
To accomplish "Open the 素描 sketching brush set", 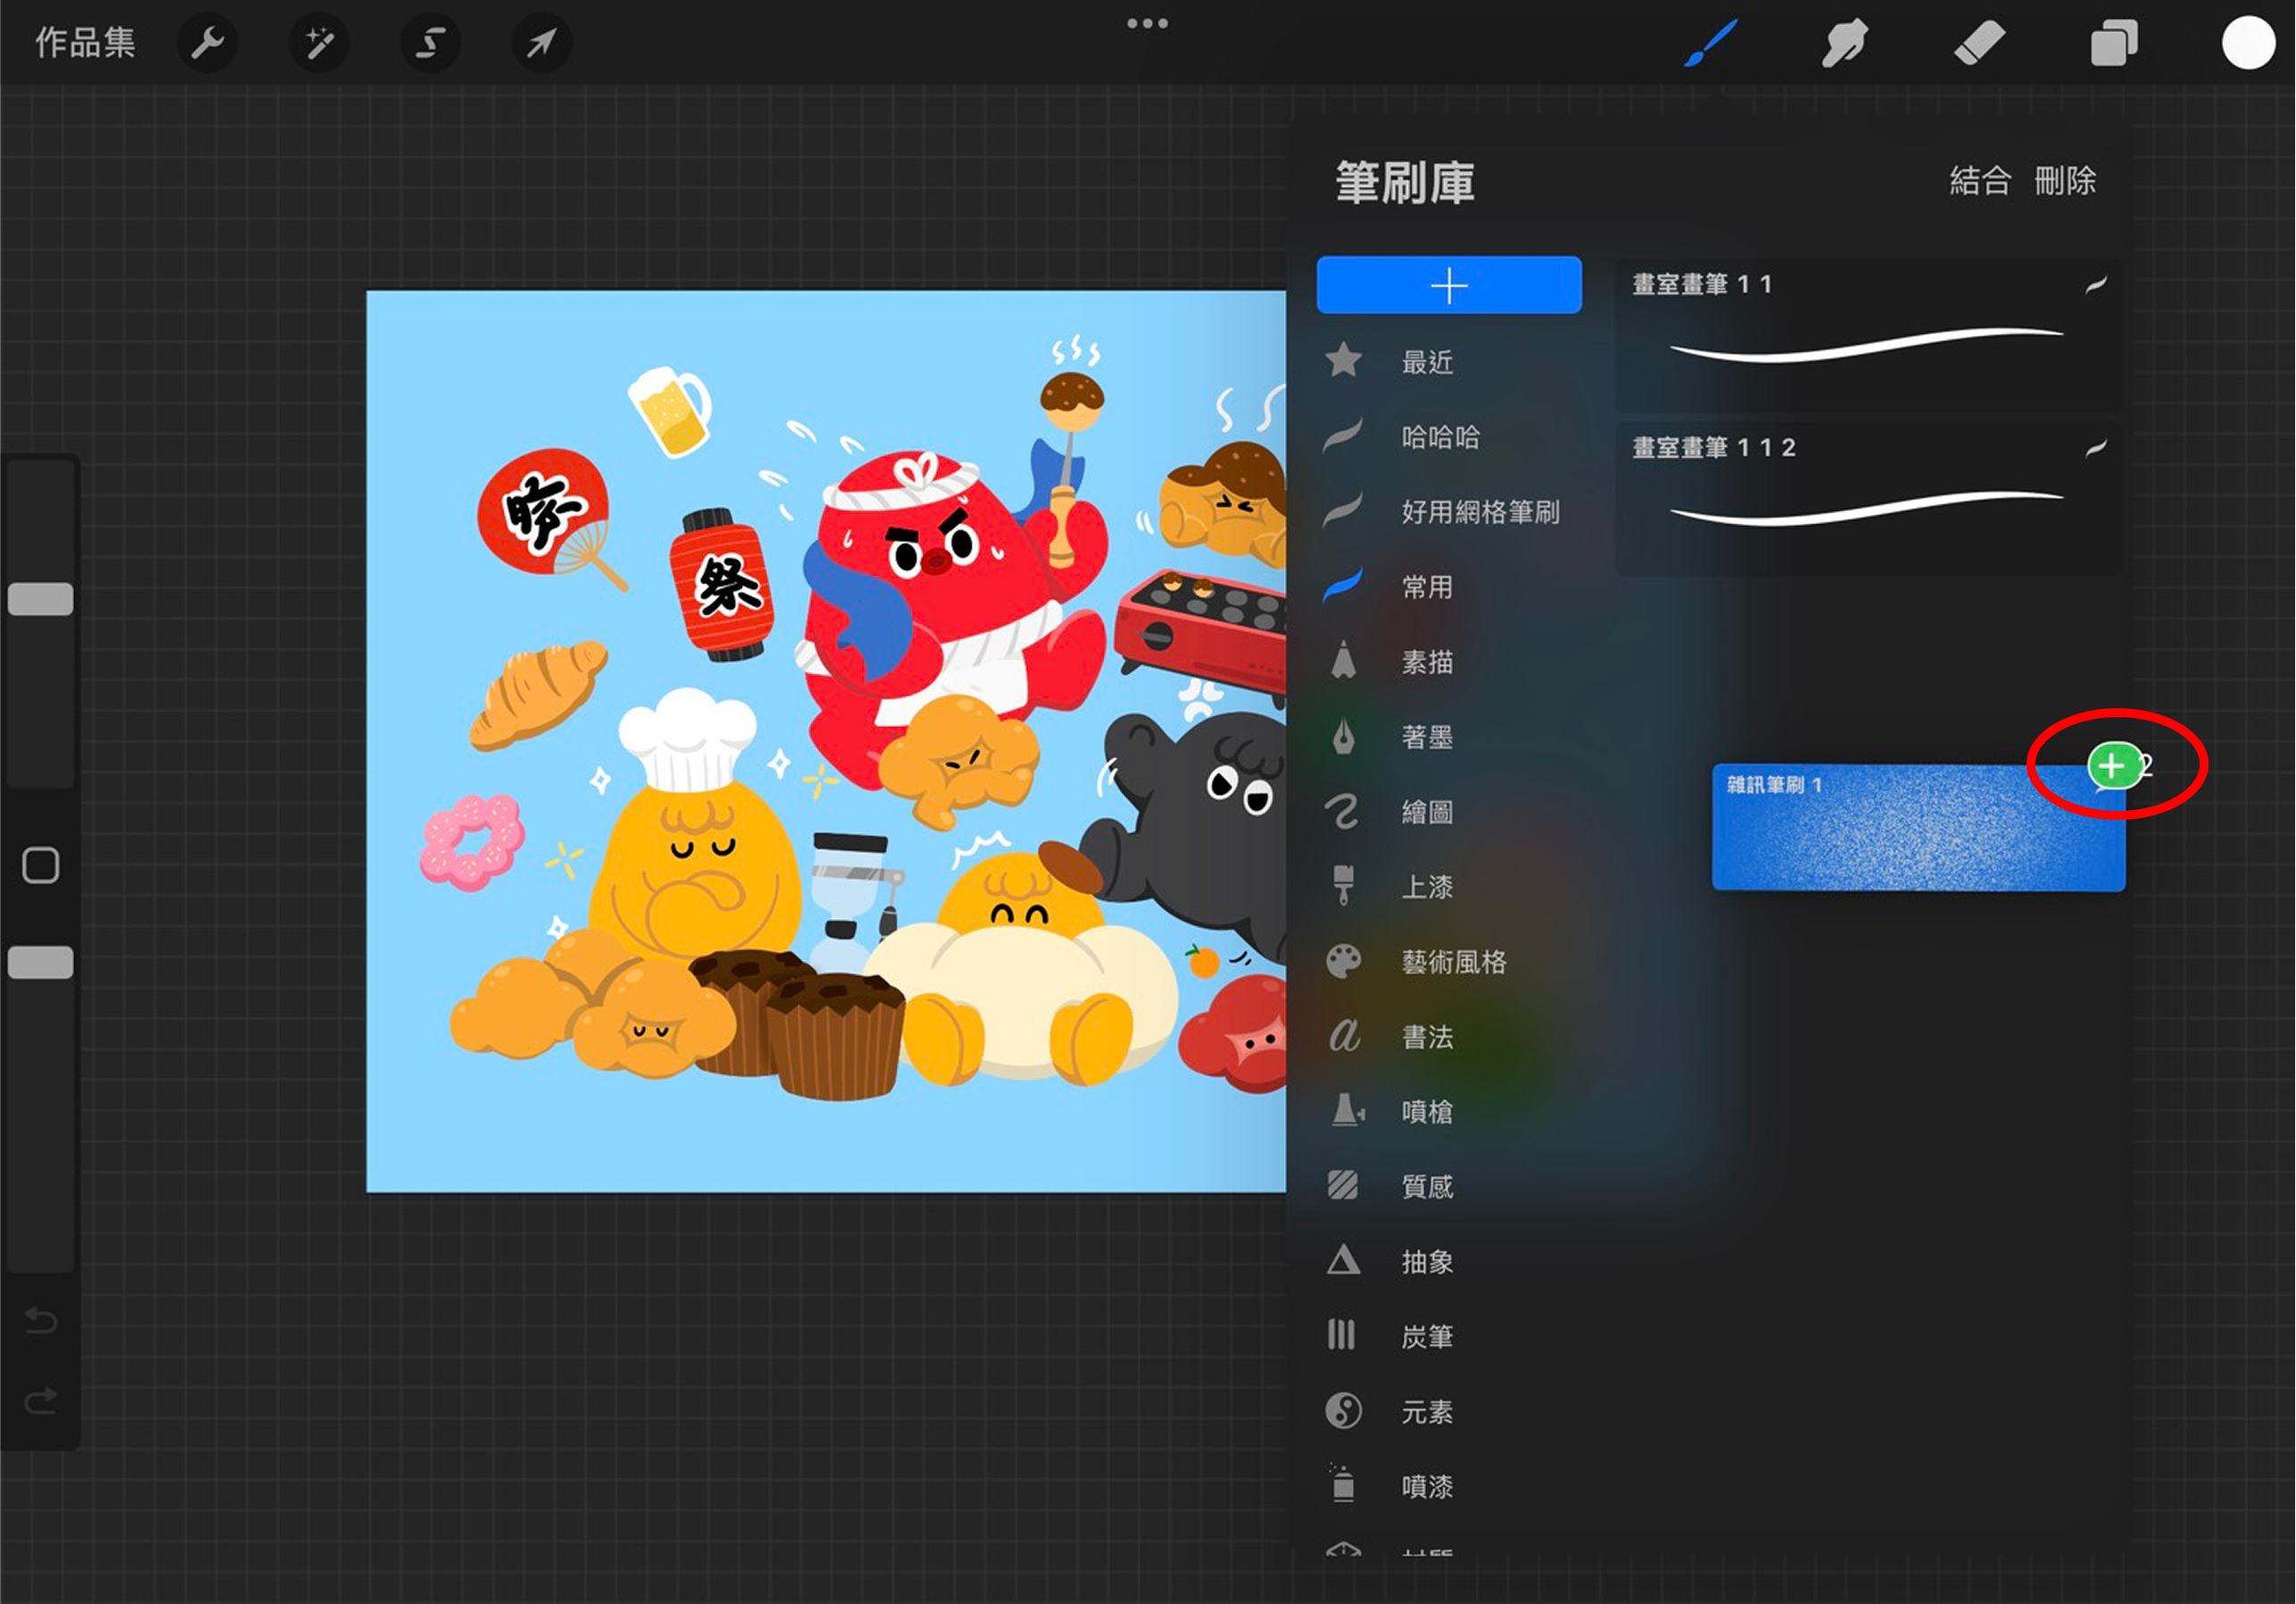I will pyautogui.click(x=1426, y=662).
